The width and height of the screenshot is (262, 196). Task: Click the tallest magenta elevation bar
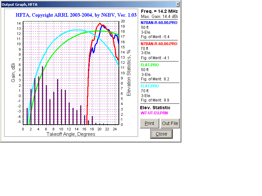pos(42,95)
